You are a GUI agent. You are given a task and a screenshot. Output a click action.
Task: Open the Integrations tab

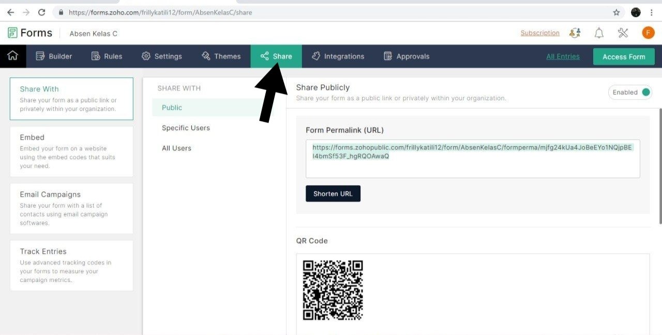pos(338,56)
